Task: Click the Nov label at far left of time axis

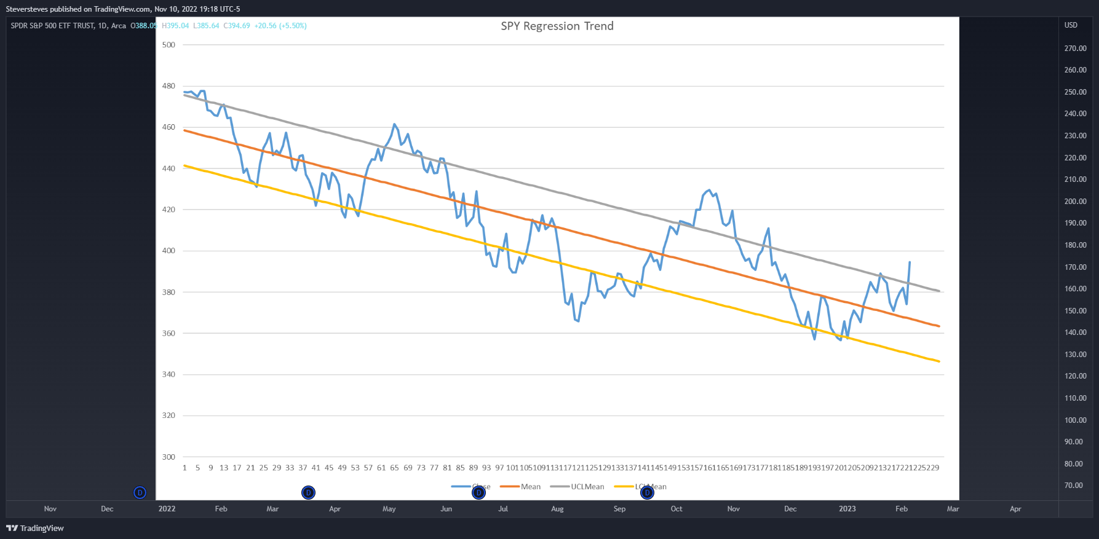Action: [x=50, y=509]
